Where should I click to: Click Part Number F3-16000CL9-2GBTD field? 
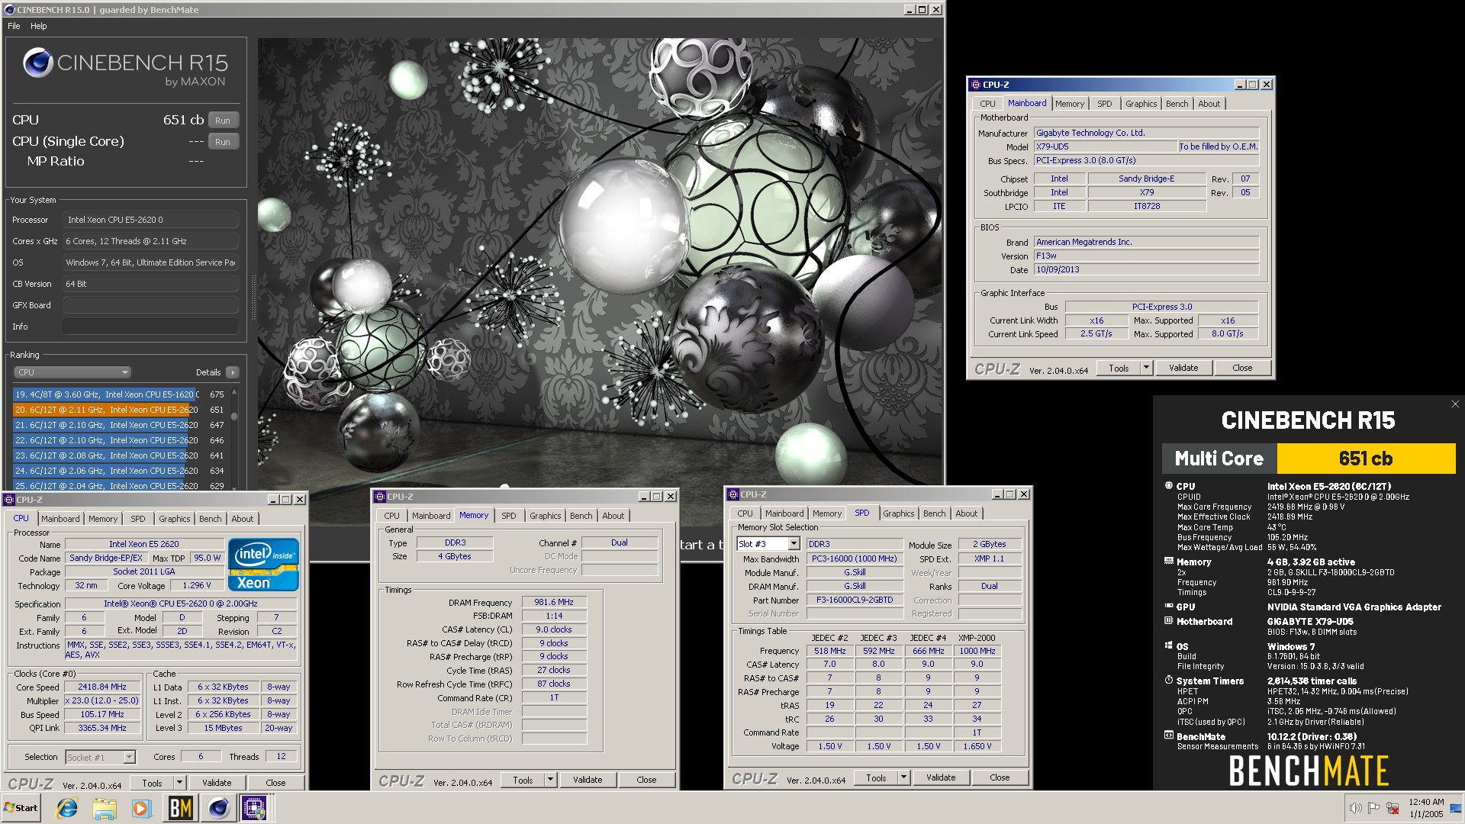click(x=855, y=600)
